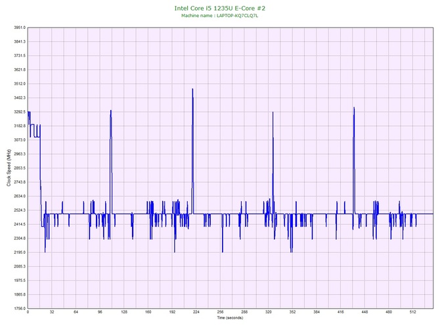
Task: Click the 160 tick label on the time axis
Action: (148, 312)
